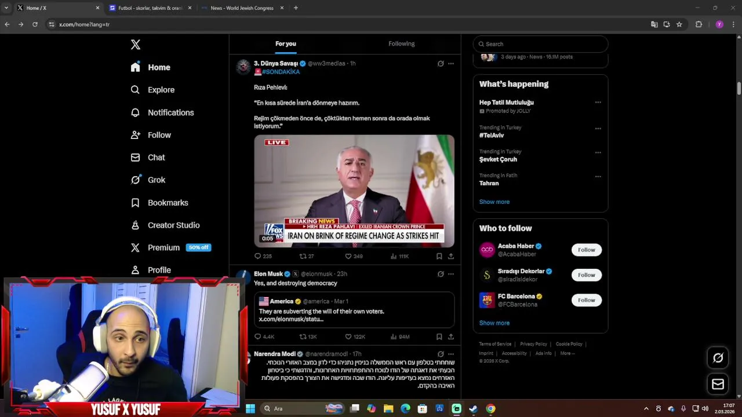Follow FC Barcelona account
This screenshot has height=417, width=742.
586,300
